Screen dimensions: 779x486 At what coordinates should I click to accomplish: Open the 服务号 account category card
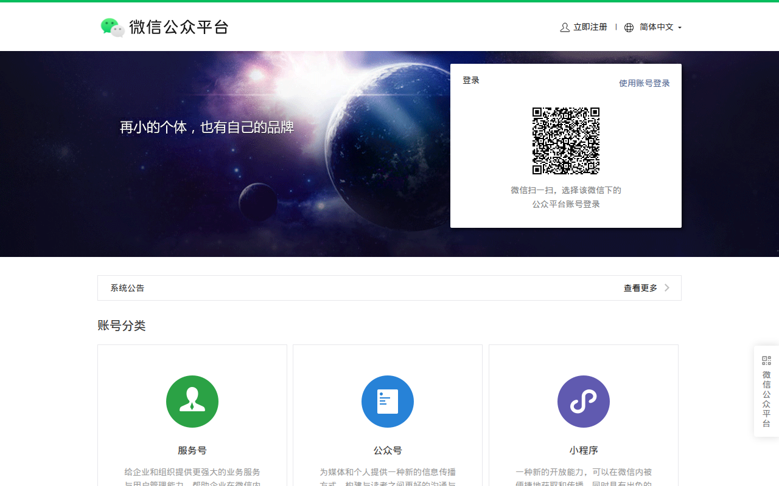(x=192, y=425)
